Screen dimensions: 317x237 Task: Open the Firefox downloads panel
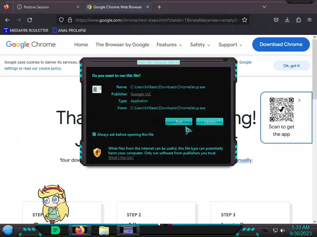click(x=287, y=20)
